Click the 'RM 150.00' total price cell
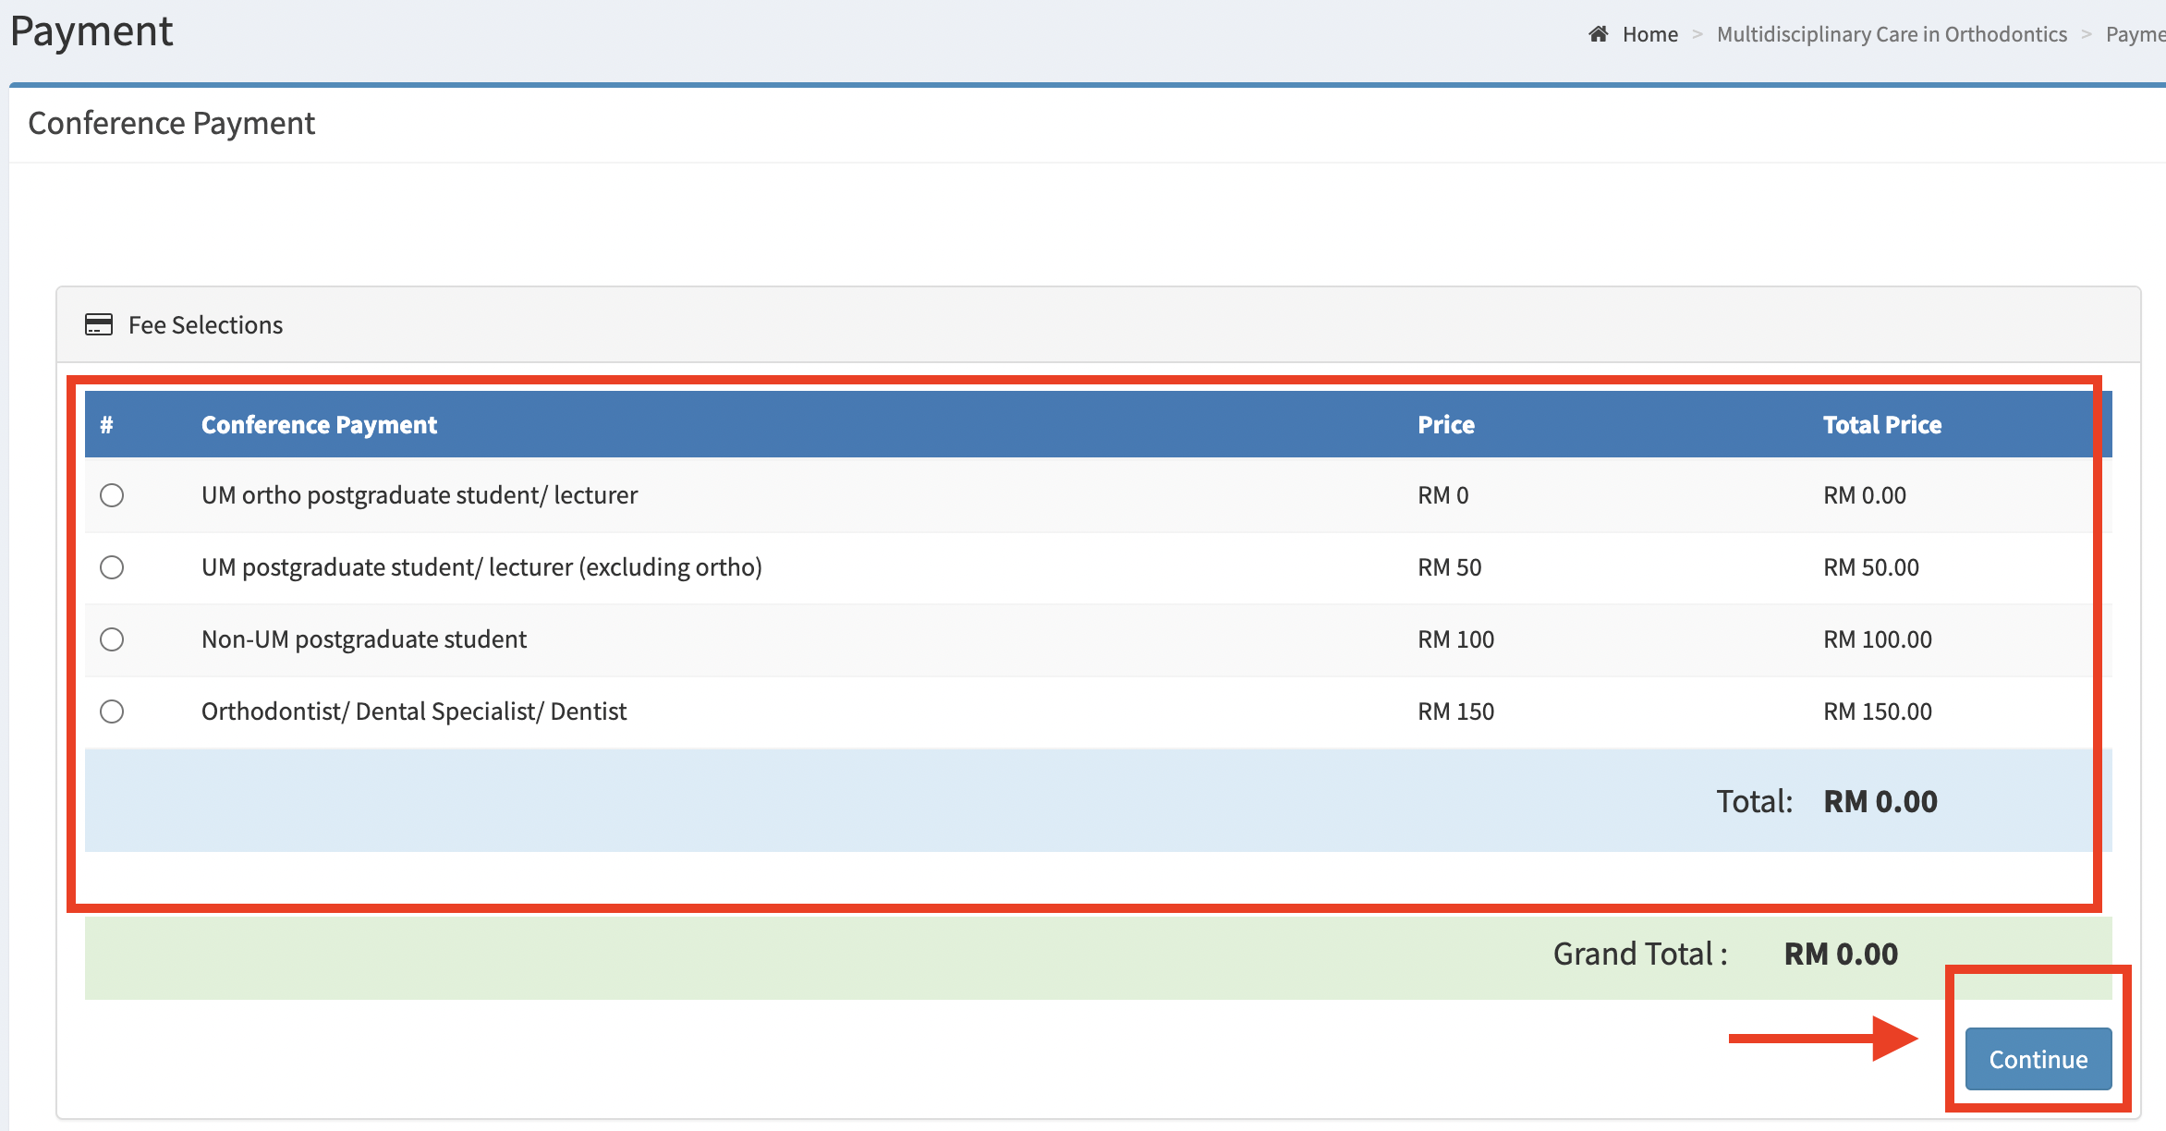The height and width of the screenshot is (1131, 2166). point(1878,711)
